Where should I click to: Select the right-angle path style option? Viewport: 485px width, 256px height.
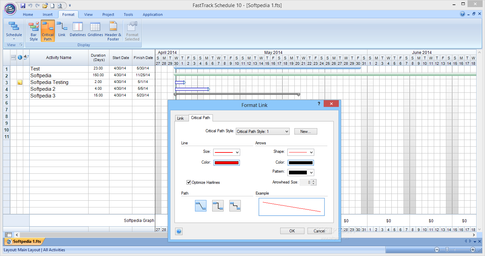pyautogui.click(x=218, y=206)
